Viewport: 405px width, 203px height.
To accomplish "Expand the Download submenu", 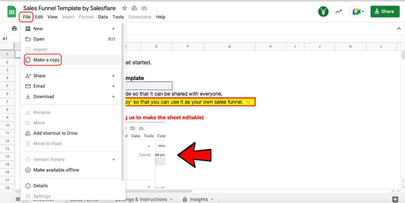I will tap(70, 97).
